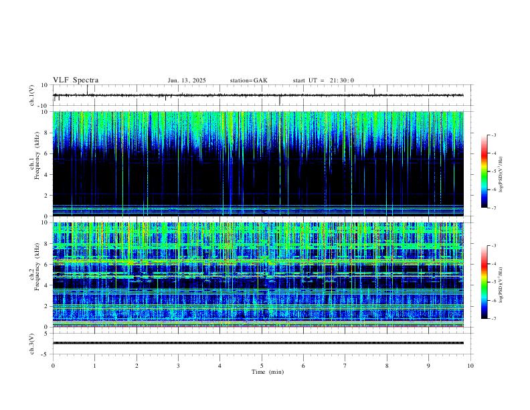Click the upper color scale bar beside ch.1

coord(484,172)
